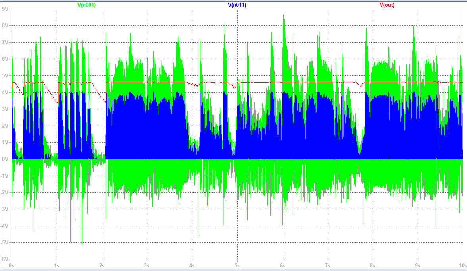Click the 3s time axis label

[147, 265]
